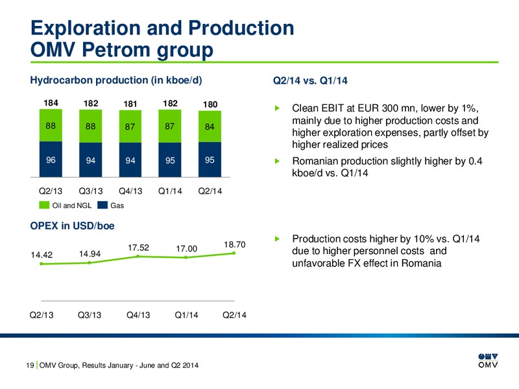Image resolution: width=519 pixels, height=389 pixels.
Task: Click the OPEX value 17.52
Action: [138, 248]
